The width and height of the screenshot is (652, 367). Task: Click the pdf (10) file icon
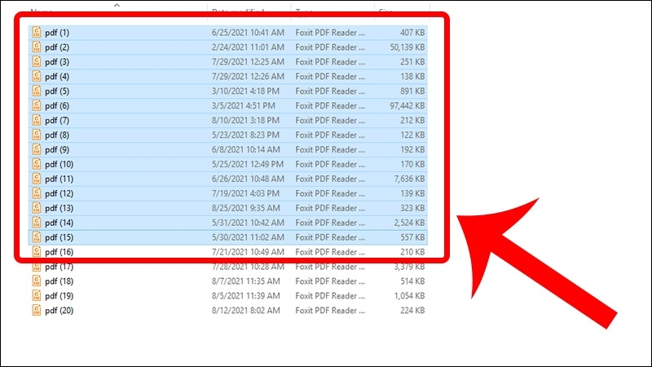tap(37, 164)
